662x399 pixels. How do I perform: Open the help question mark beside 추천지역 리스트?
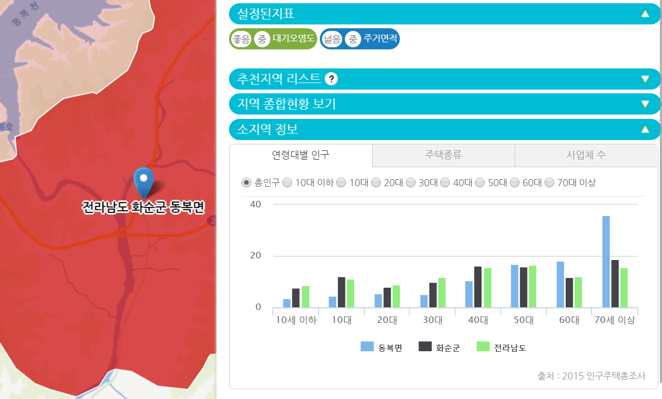[331, 79]
